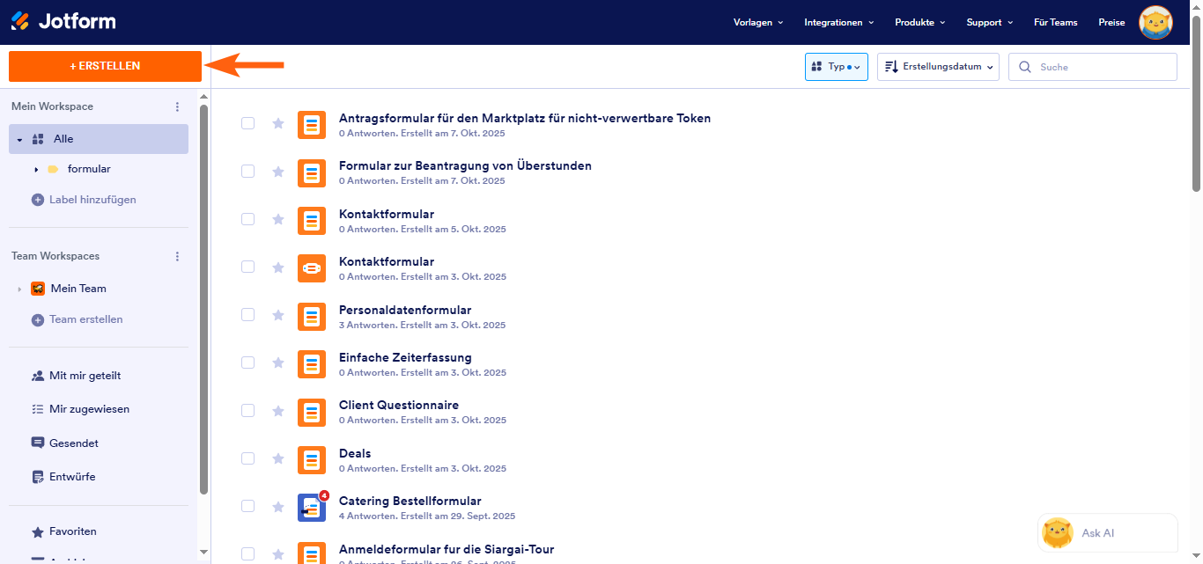Open the Preise link in header
The width and height of the screenshot is (1203, 564).
click(1111, 22)
